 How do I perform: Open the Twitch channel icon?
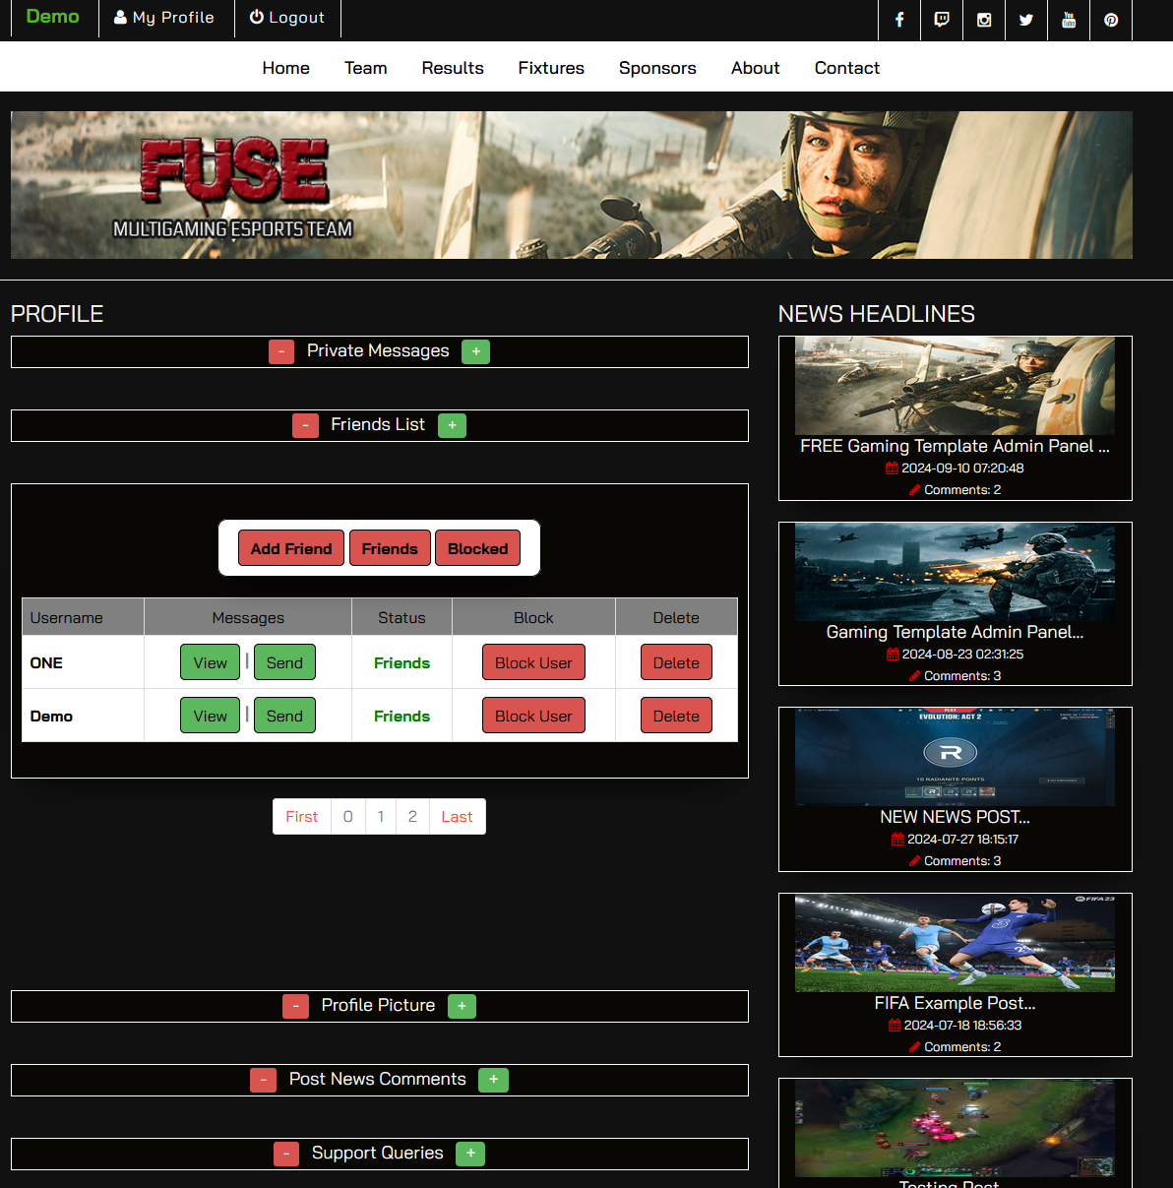tap(942, 20)
